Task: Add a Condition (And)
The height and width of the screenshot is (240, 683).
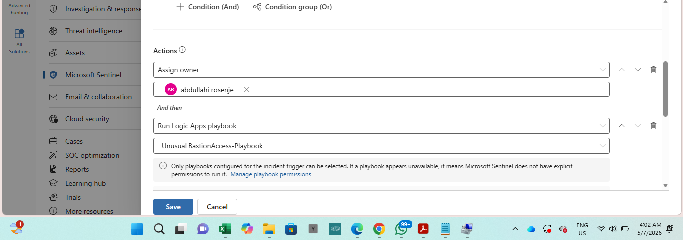Action: [208, 7]
